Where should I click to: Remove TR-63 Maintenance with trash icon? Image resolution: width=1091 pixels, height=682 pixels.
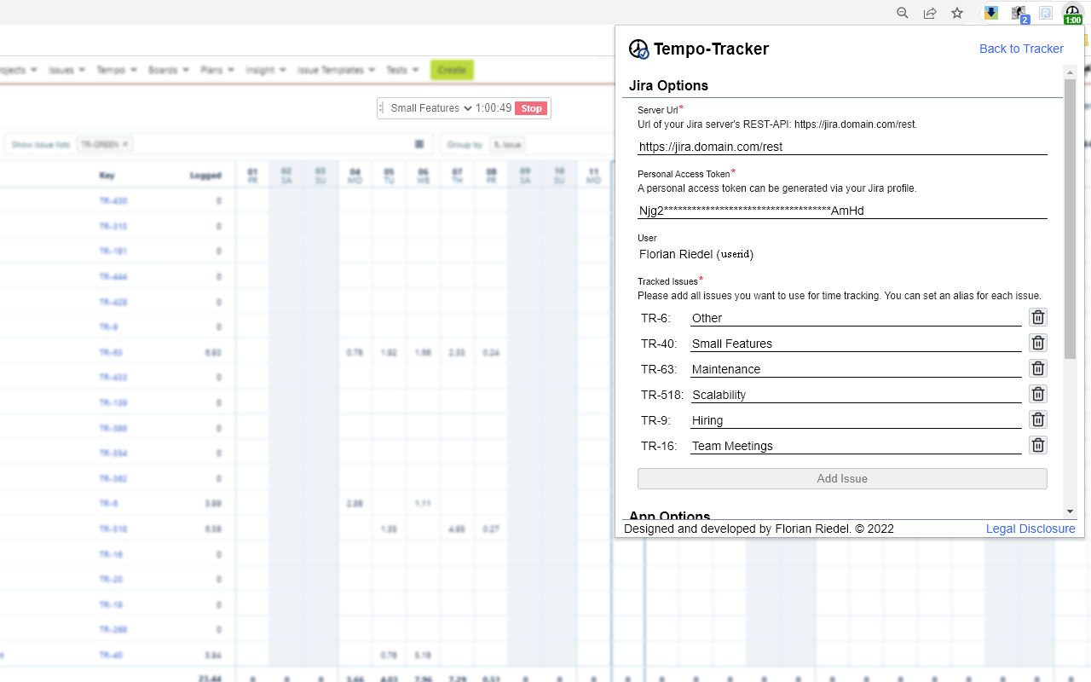(x=1038, y=368)
